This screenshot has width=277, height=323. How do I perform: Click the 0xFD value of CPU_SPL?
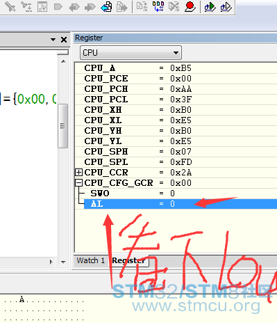181,162
